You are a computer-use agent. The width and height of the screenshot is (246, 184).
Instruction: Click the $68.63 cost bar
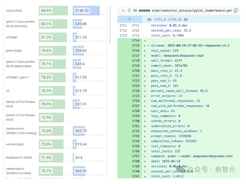coord(79,171)
